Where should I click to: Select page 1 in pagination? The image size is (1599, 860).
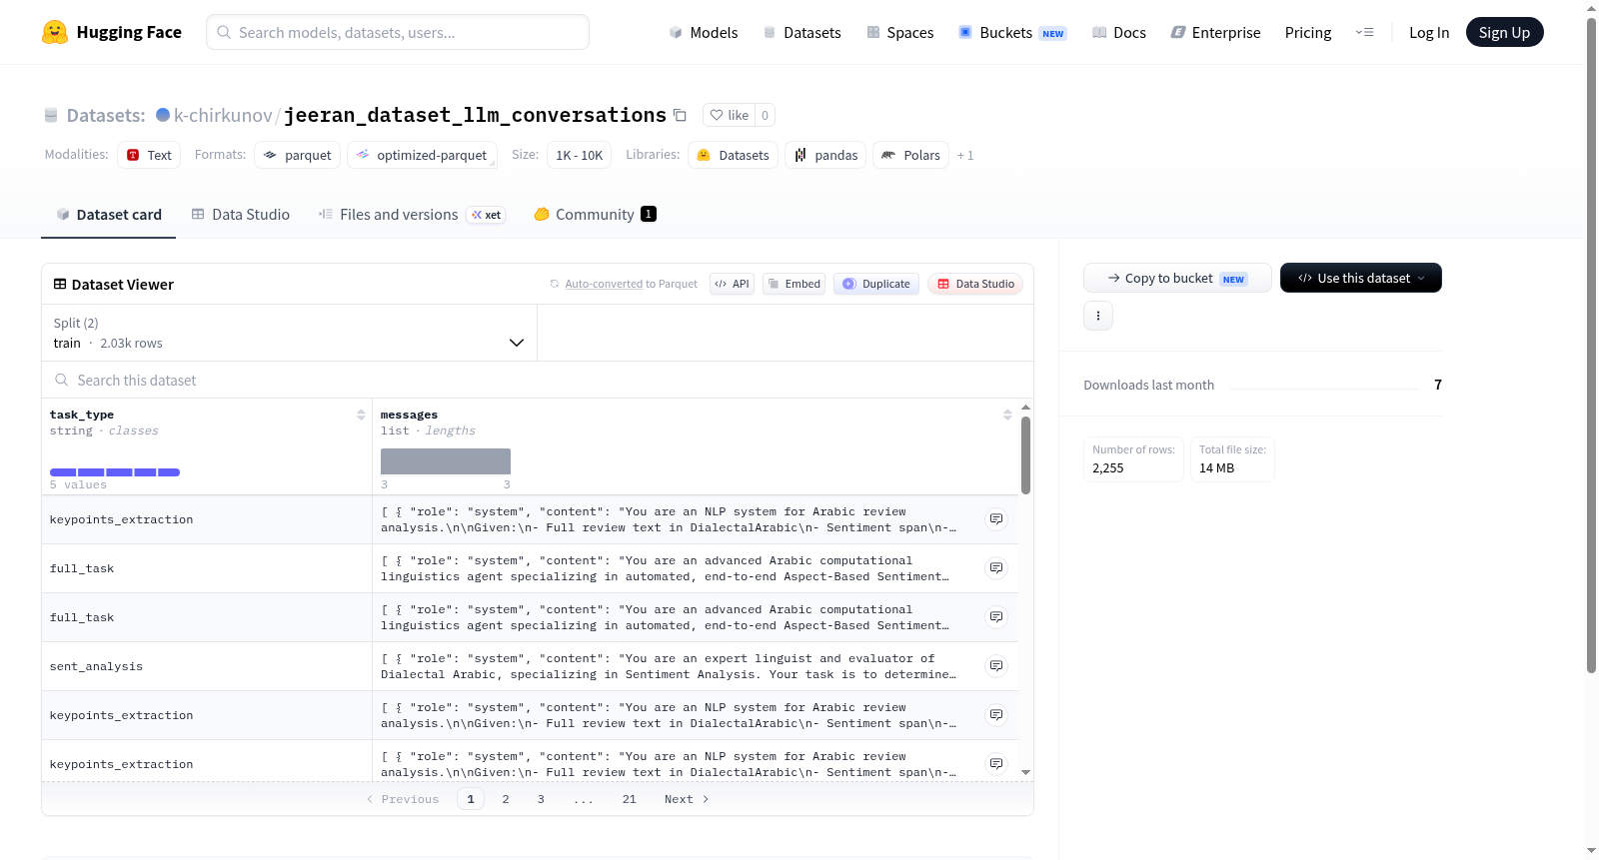(471, 799)
